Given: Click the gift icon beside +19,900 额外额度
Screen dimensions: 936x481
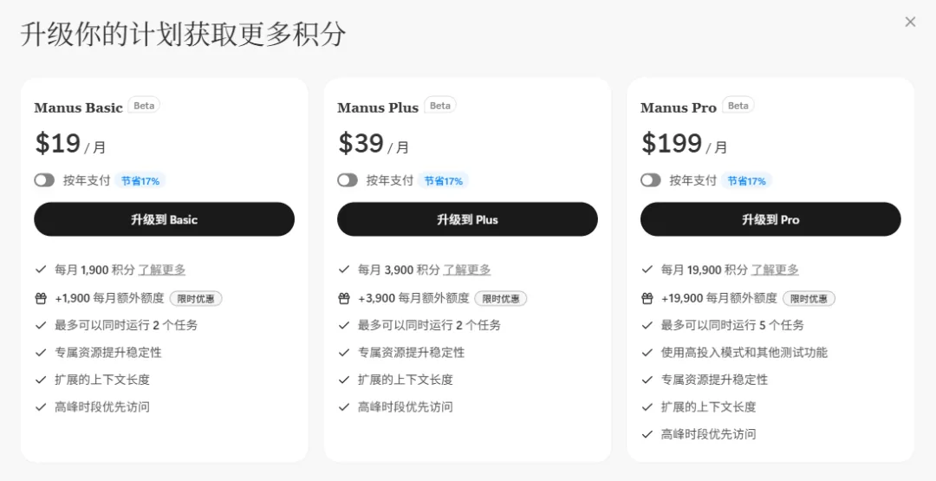Looking at the screenshot, I should (x=647, y=298).
